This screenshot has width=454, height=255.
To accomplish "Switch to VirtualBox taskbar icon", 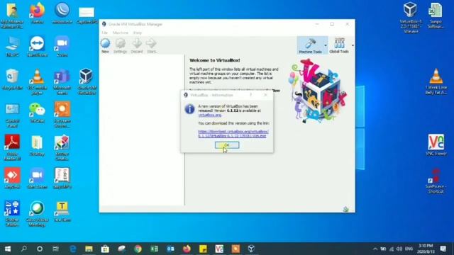I will click(x=251, y=249).
